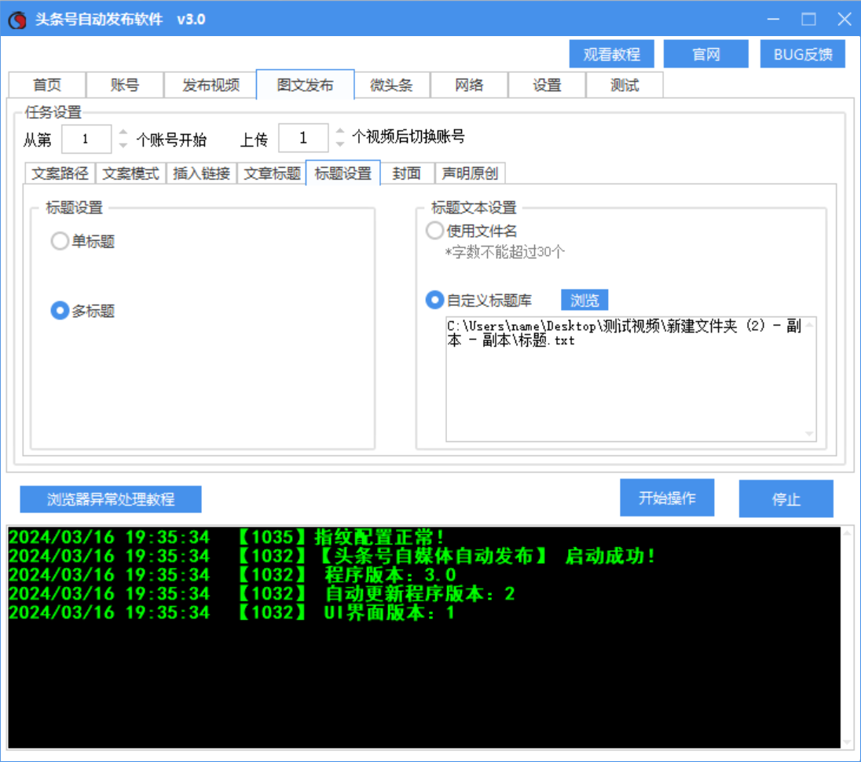
Task: Click the 开始操作 start button
Action: point(667,498)
